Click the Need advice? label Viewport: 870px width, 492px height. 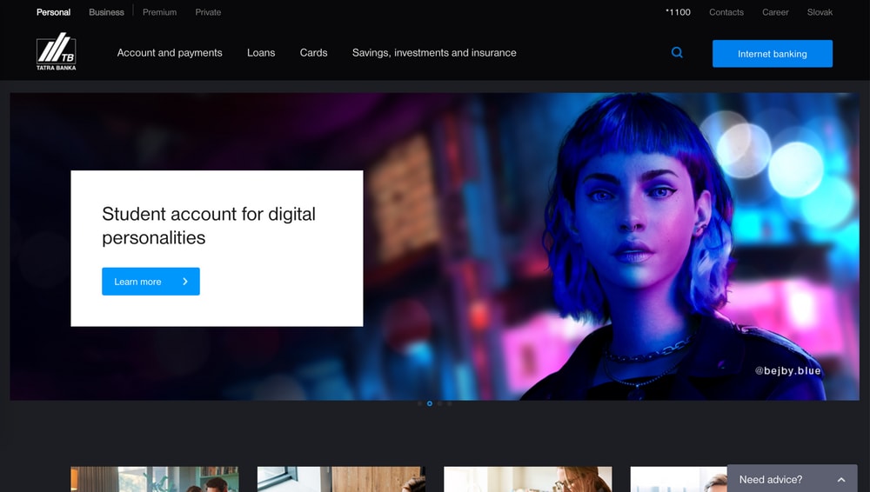coord(771,480)
